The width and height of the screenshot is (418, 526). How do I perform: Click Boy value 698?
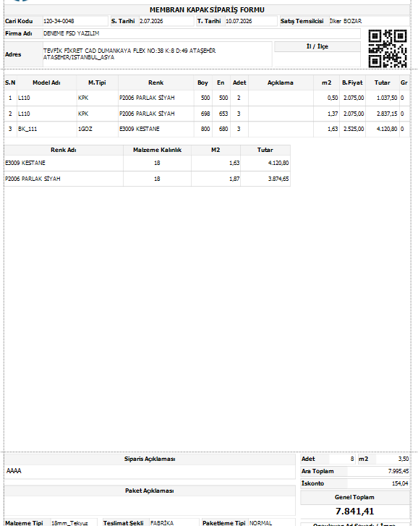tap(205, 114)
